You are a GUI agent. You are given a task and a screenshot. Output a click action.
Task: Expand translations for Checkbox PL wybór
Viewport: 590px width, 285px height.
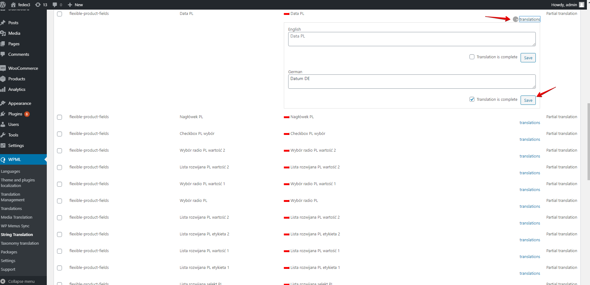(530, 140)
